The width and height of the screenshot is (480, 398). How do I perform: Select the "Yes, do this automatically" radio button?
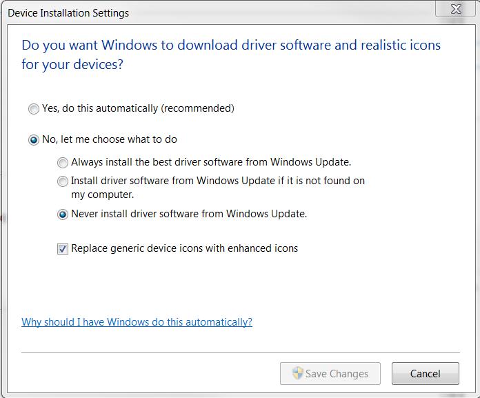34,109
